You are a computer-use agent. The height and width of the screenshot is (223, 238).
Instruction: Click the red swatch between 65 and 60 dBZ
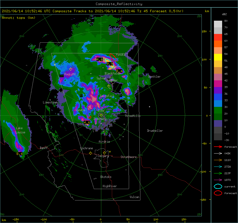218,37
